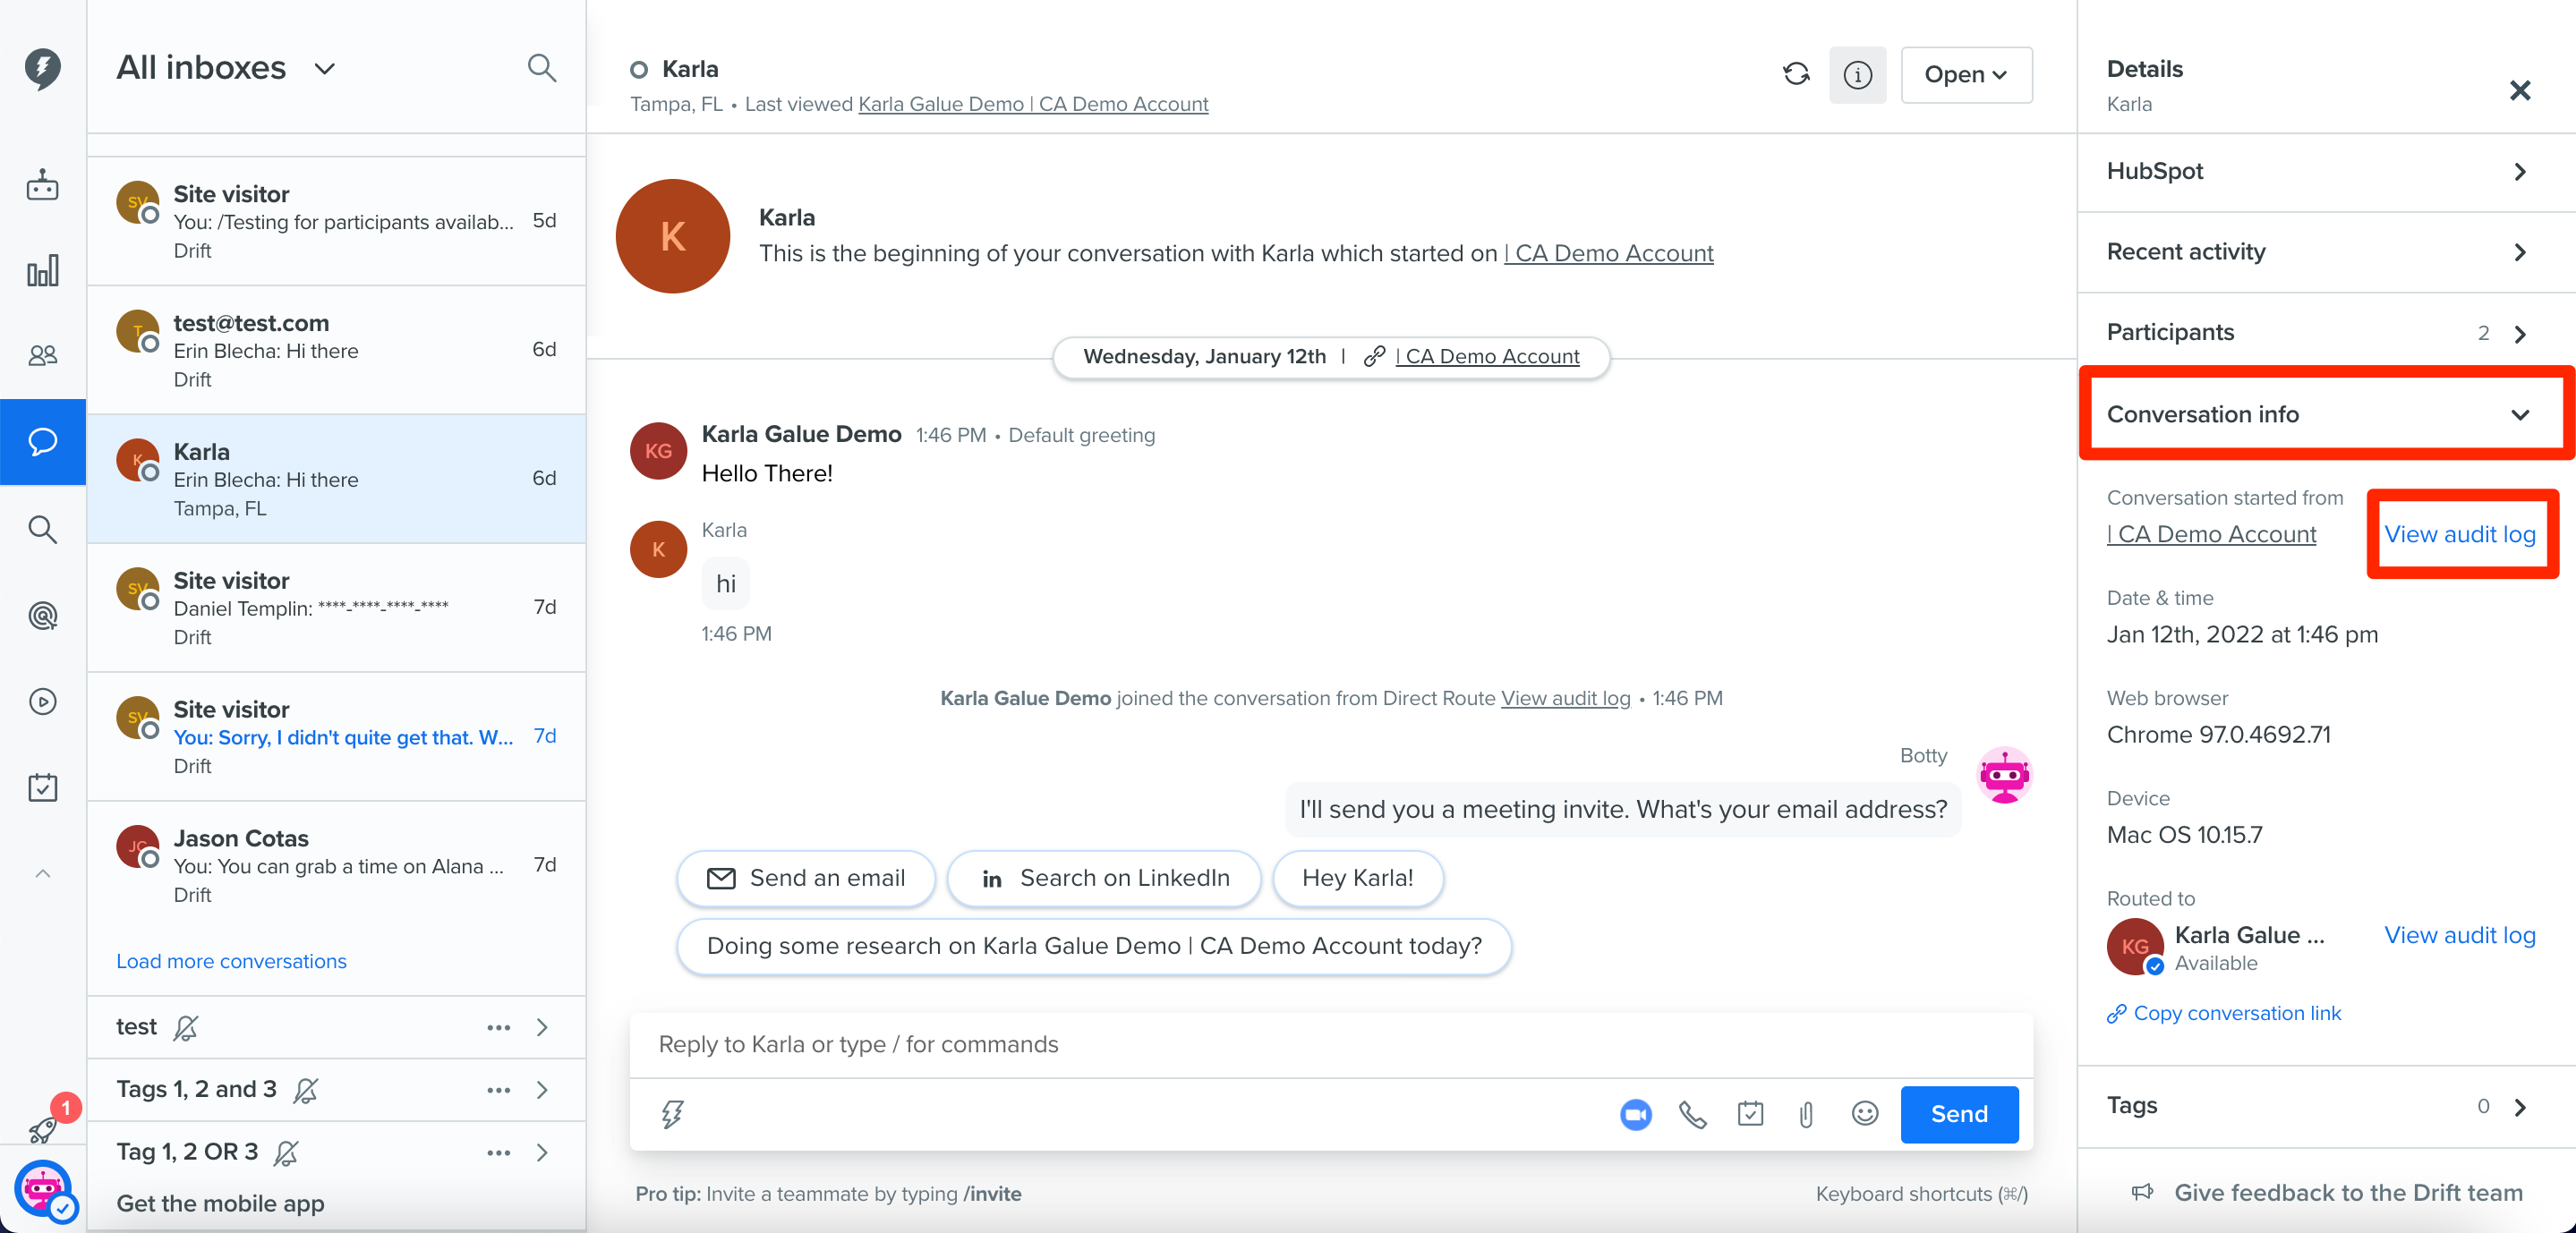The image size is (2576, 1233).
Task: Click in the Reply to Karla field
Action: point(1330,1044)
